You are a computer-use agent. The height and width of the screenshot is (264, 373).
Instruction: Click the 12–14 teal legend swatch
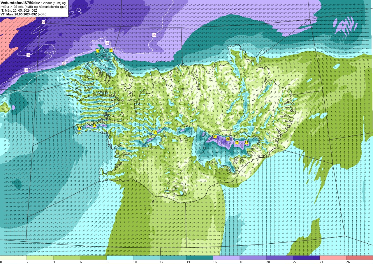tap(173, 258)
